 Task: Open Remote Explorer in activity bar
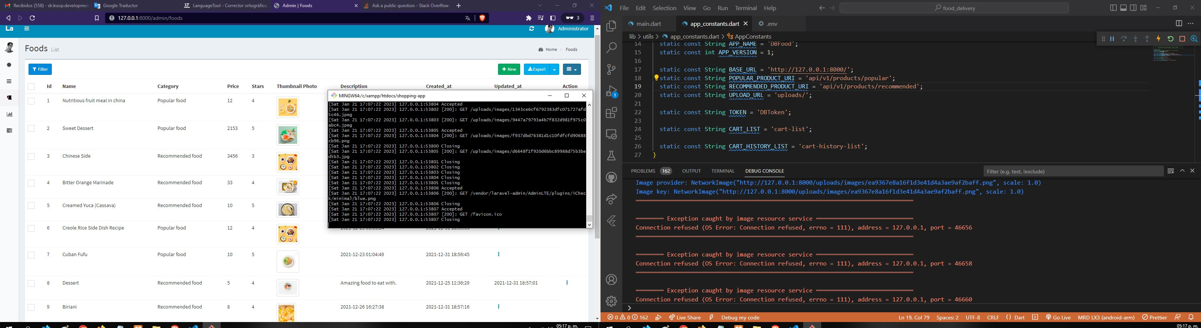[x=611, y=134]
